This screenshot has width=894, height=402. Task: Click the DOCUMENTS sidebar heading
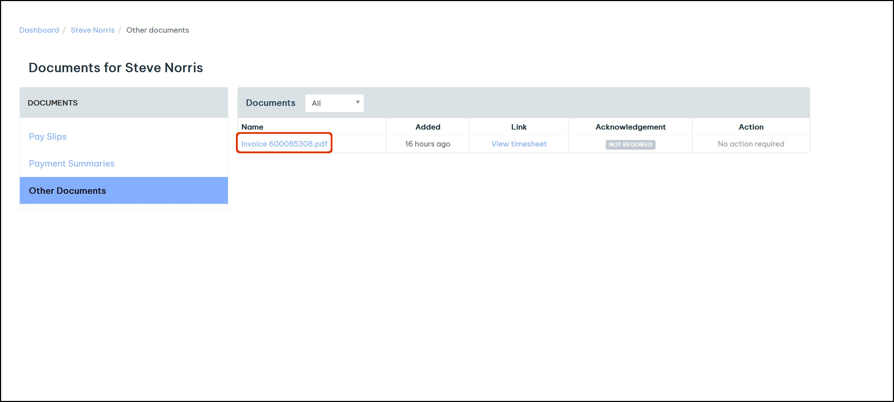pos(52,103)
